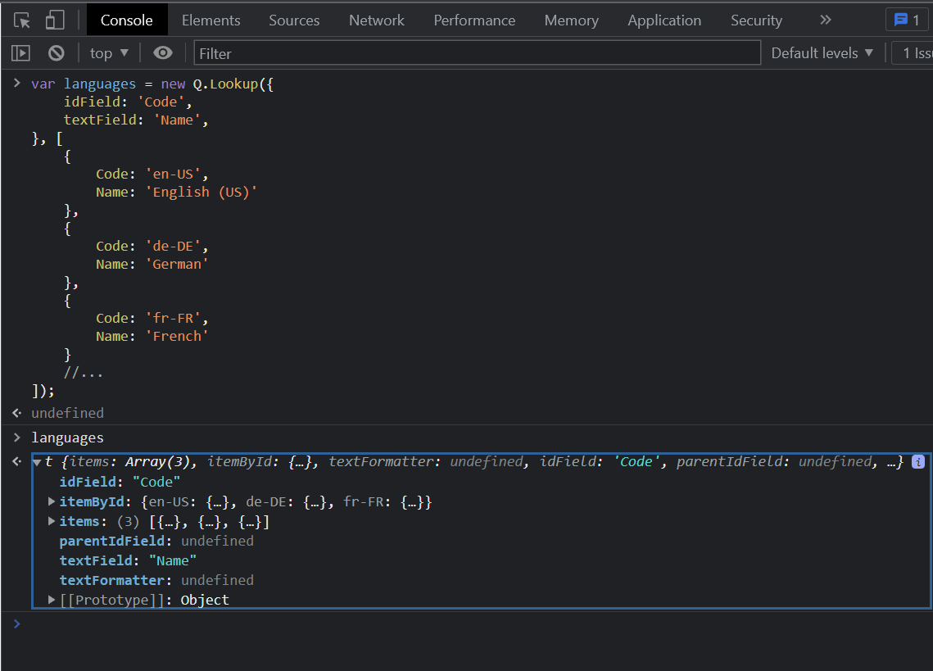Clear the console using the no-entry icon
Viewport: 933px width, 671px height.
tap(54, 52)
